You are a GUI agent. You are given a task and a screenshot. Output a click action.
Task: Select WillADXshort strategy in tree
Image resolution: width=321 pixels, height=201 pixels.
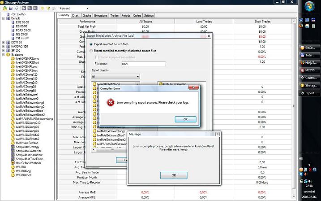(x=24, y=175)
